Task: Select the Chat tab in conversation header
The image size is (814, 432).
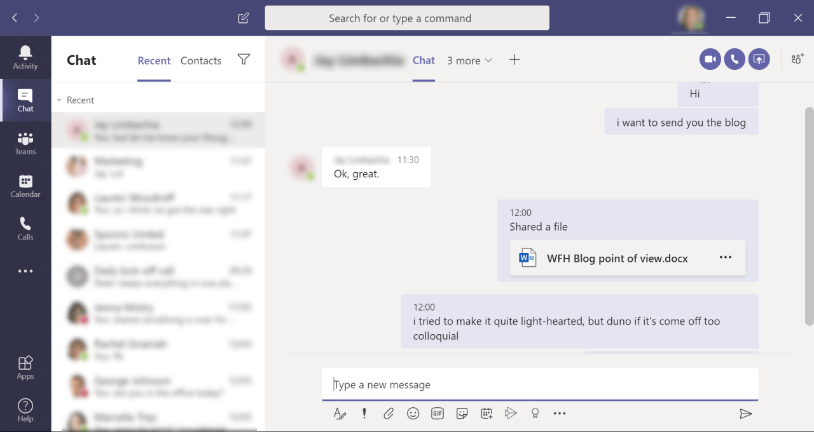Action: click(x=424, y=60)
